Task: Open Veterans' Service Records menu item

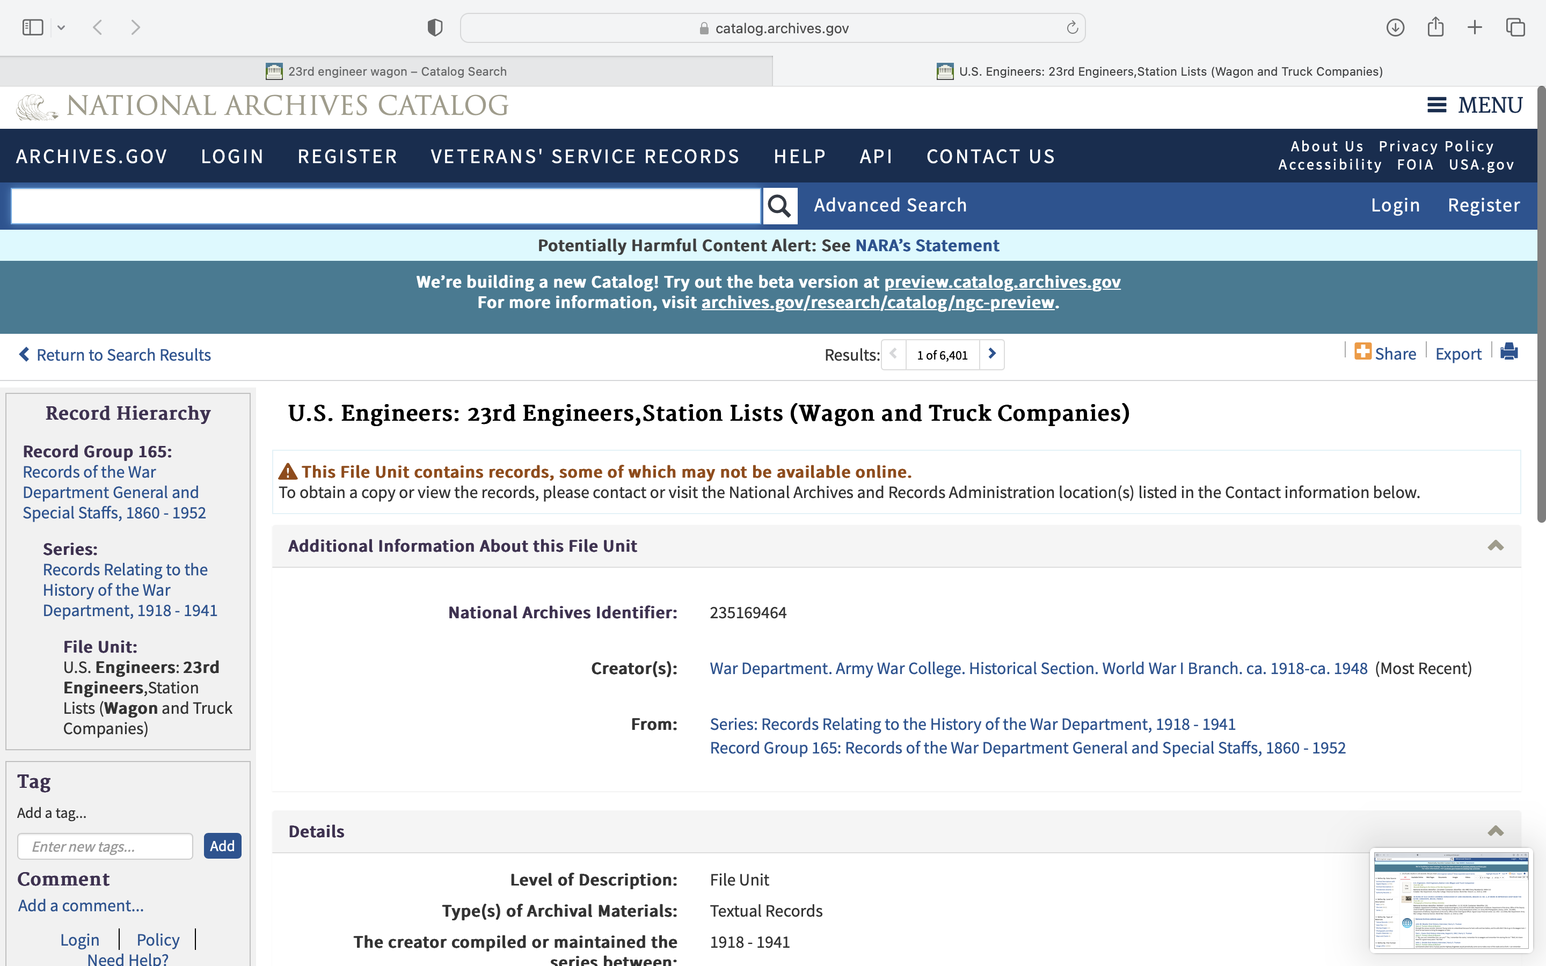Action: click(585, 157)
